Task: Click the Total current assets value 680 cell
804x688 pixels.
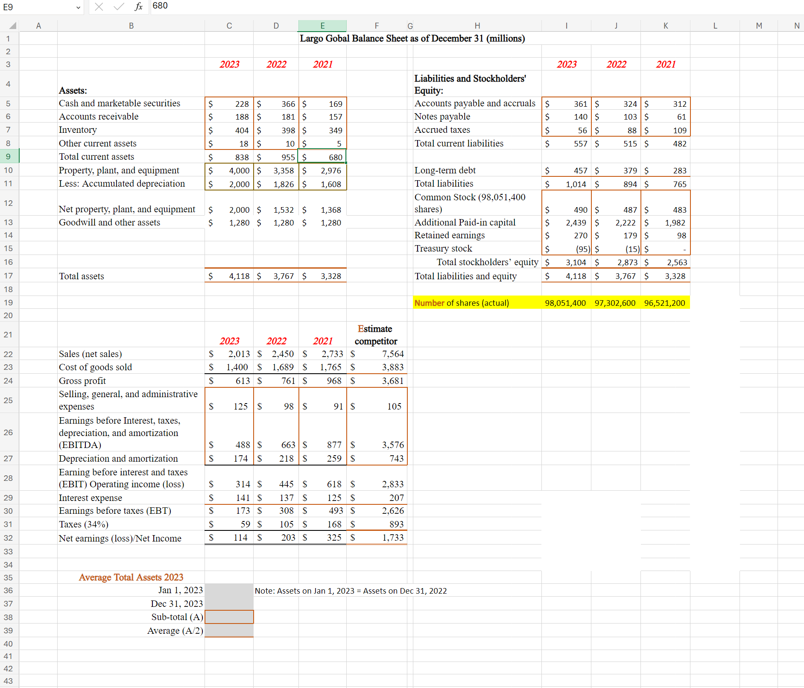Action: (x=322, y=157)
